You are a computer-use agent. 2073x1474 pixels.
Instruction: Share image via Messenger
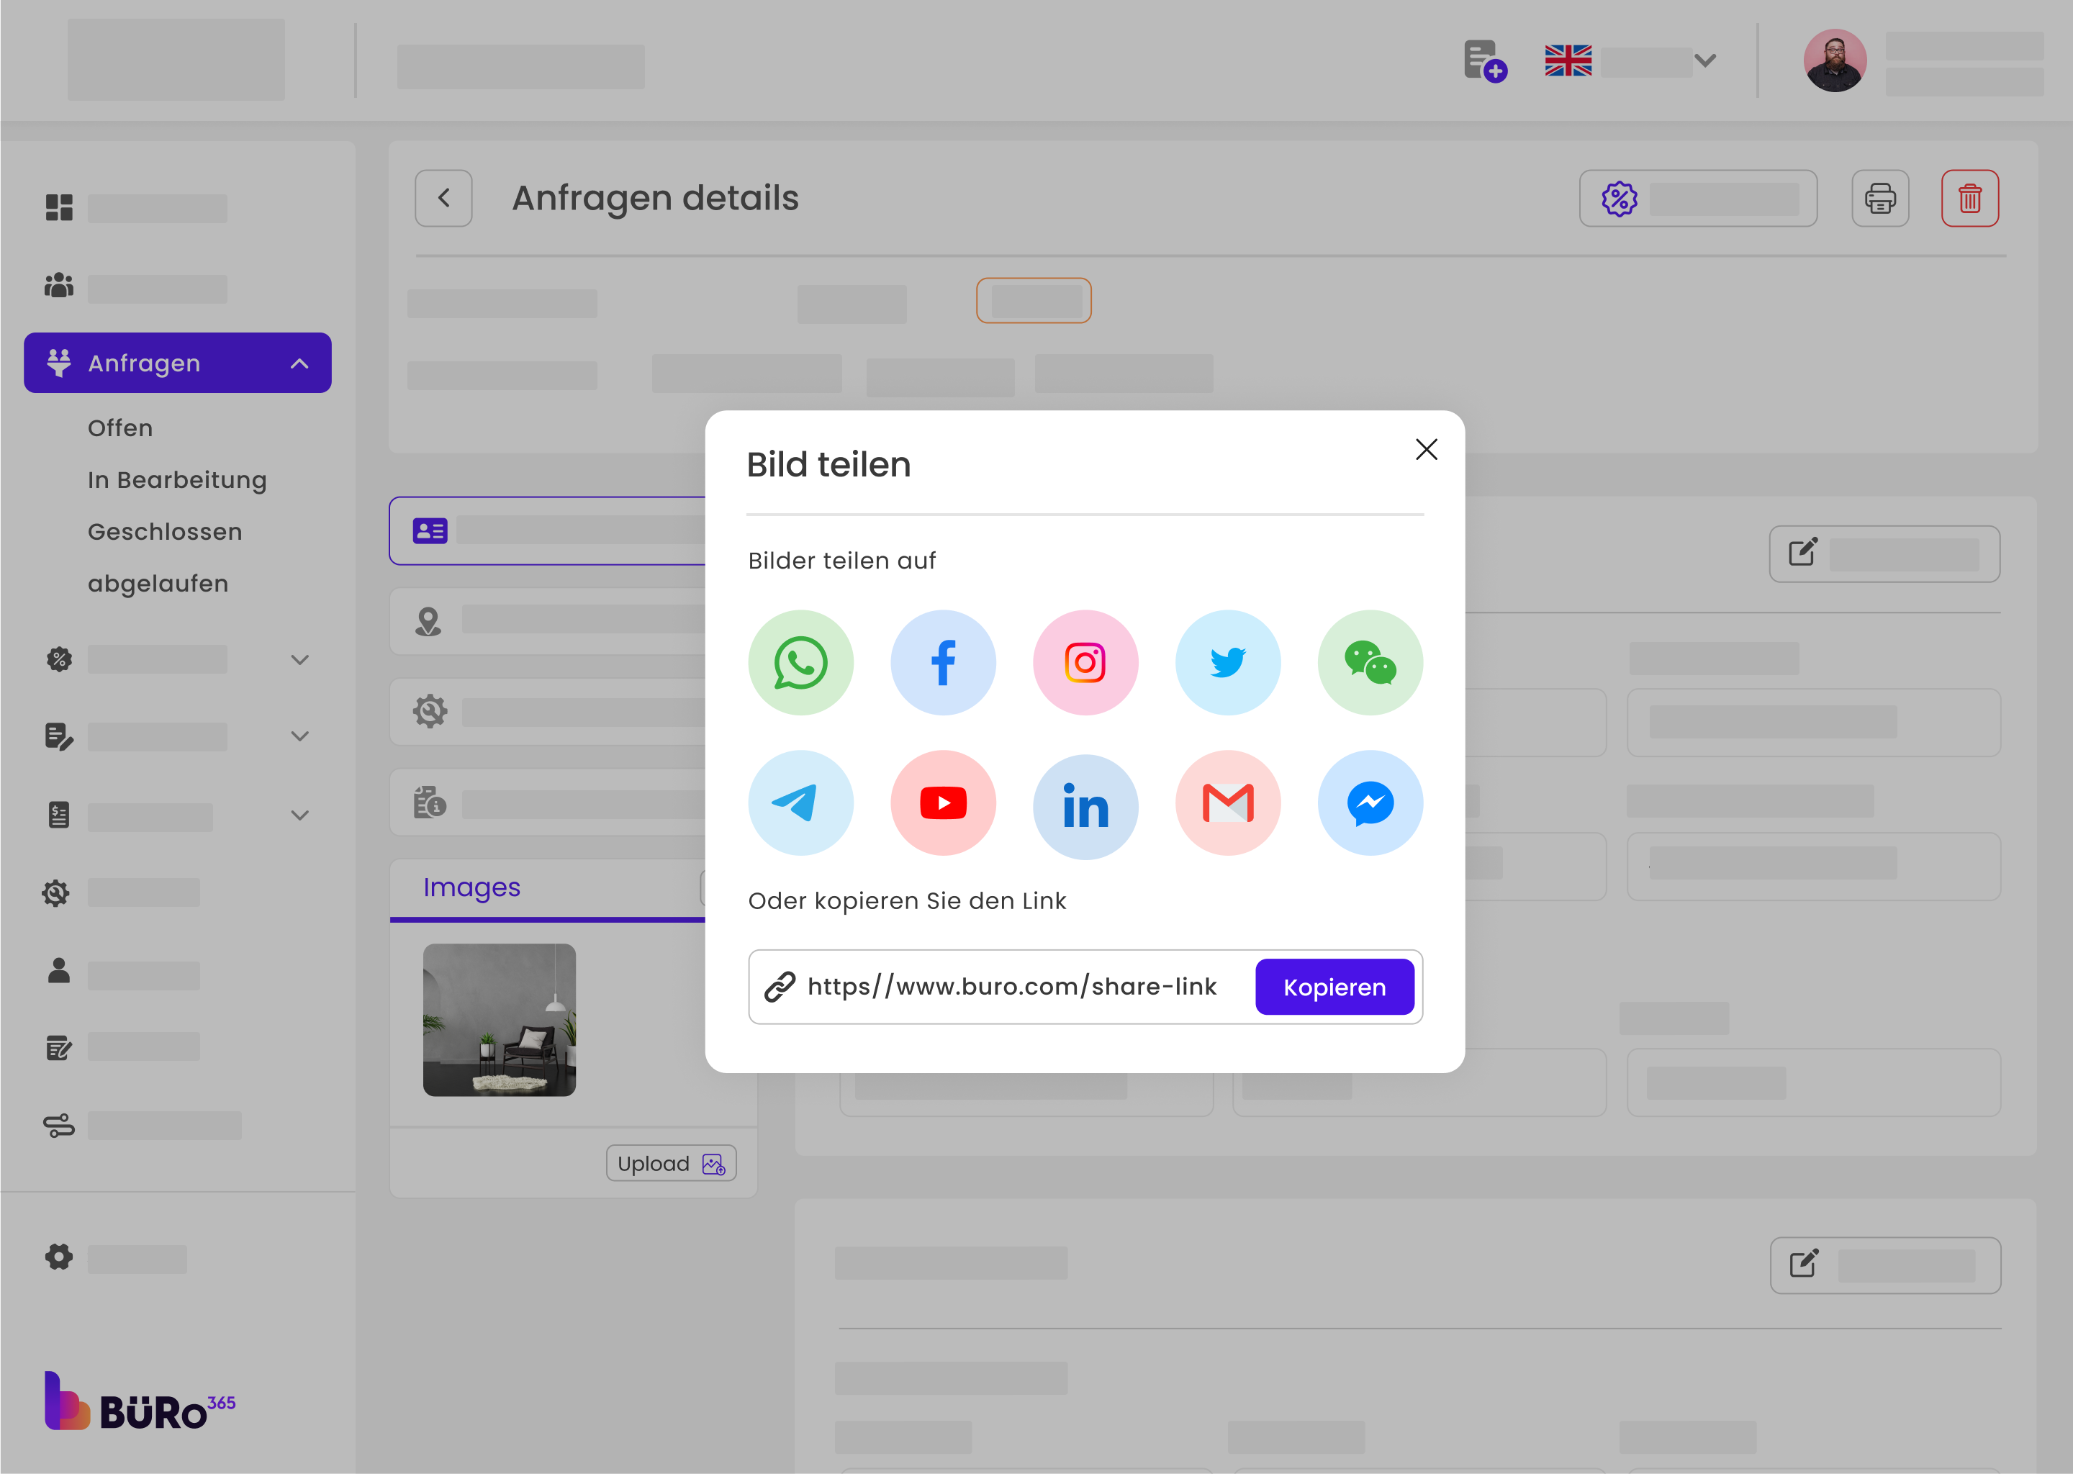tap(1370, 803)
